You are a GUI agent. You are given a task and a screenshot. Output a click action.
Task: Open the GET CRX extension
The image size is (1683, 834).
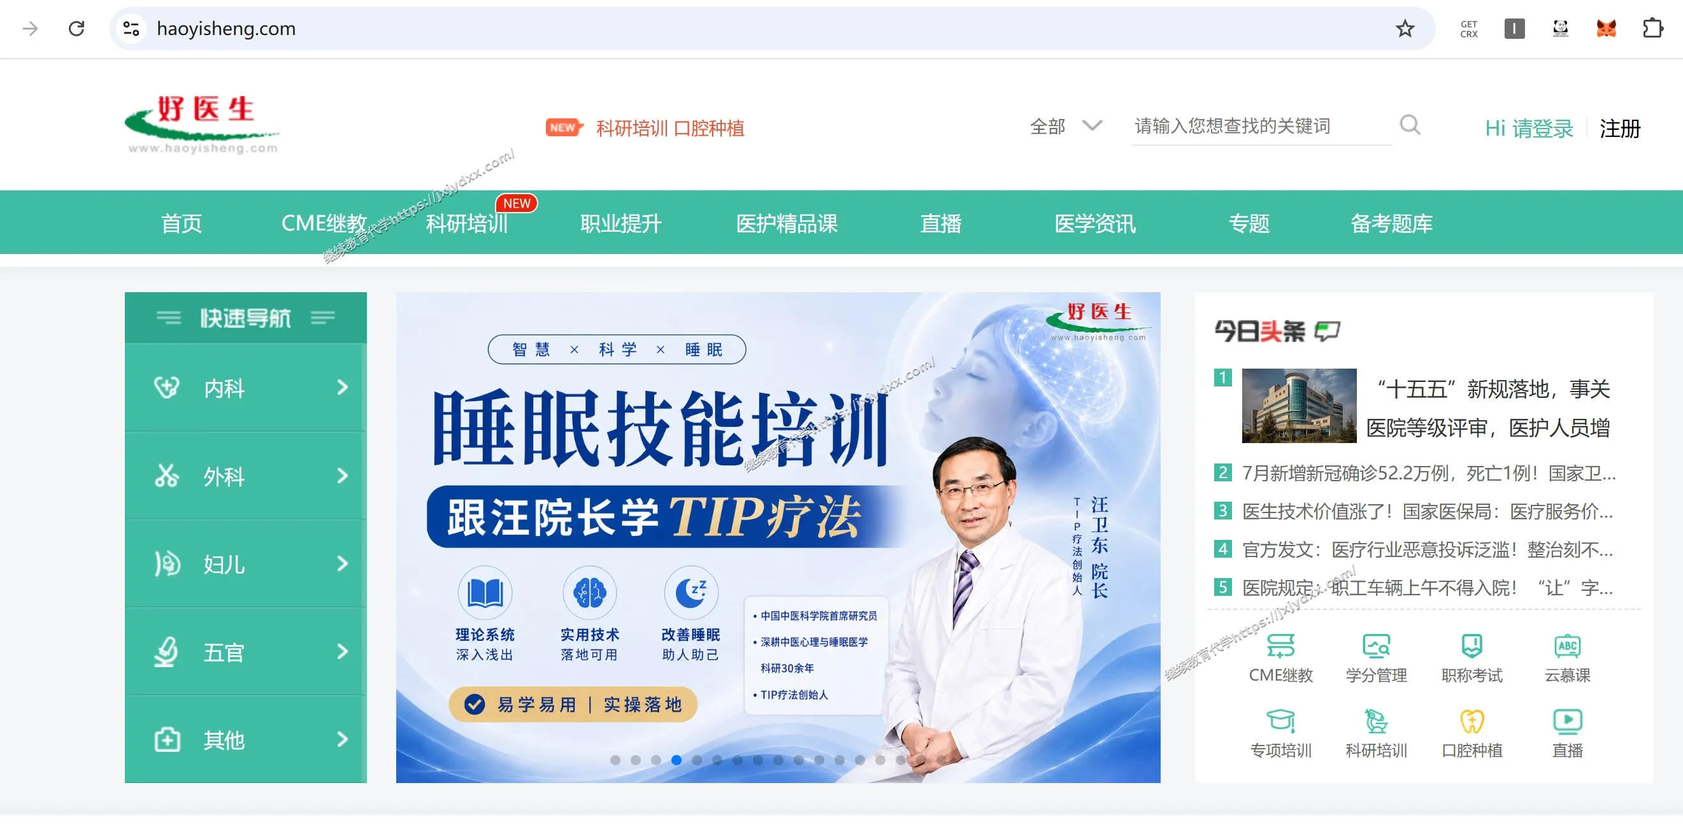pos(1469,29)
